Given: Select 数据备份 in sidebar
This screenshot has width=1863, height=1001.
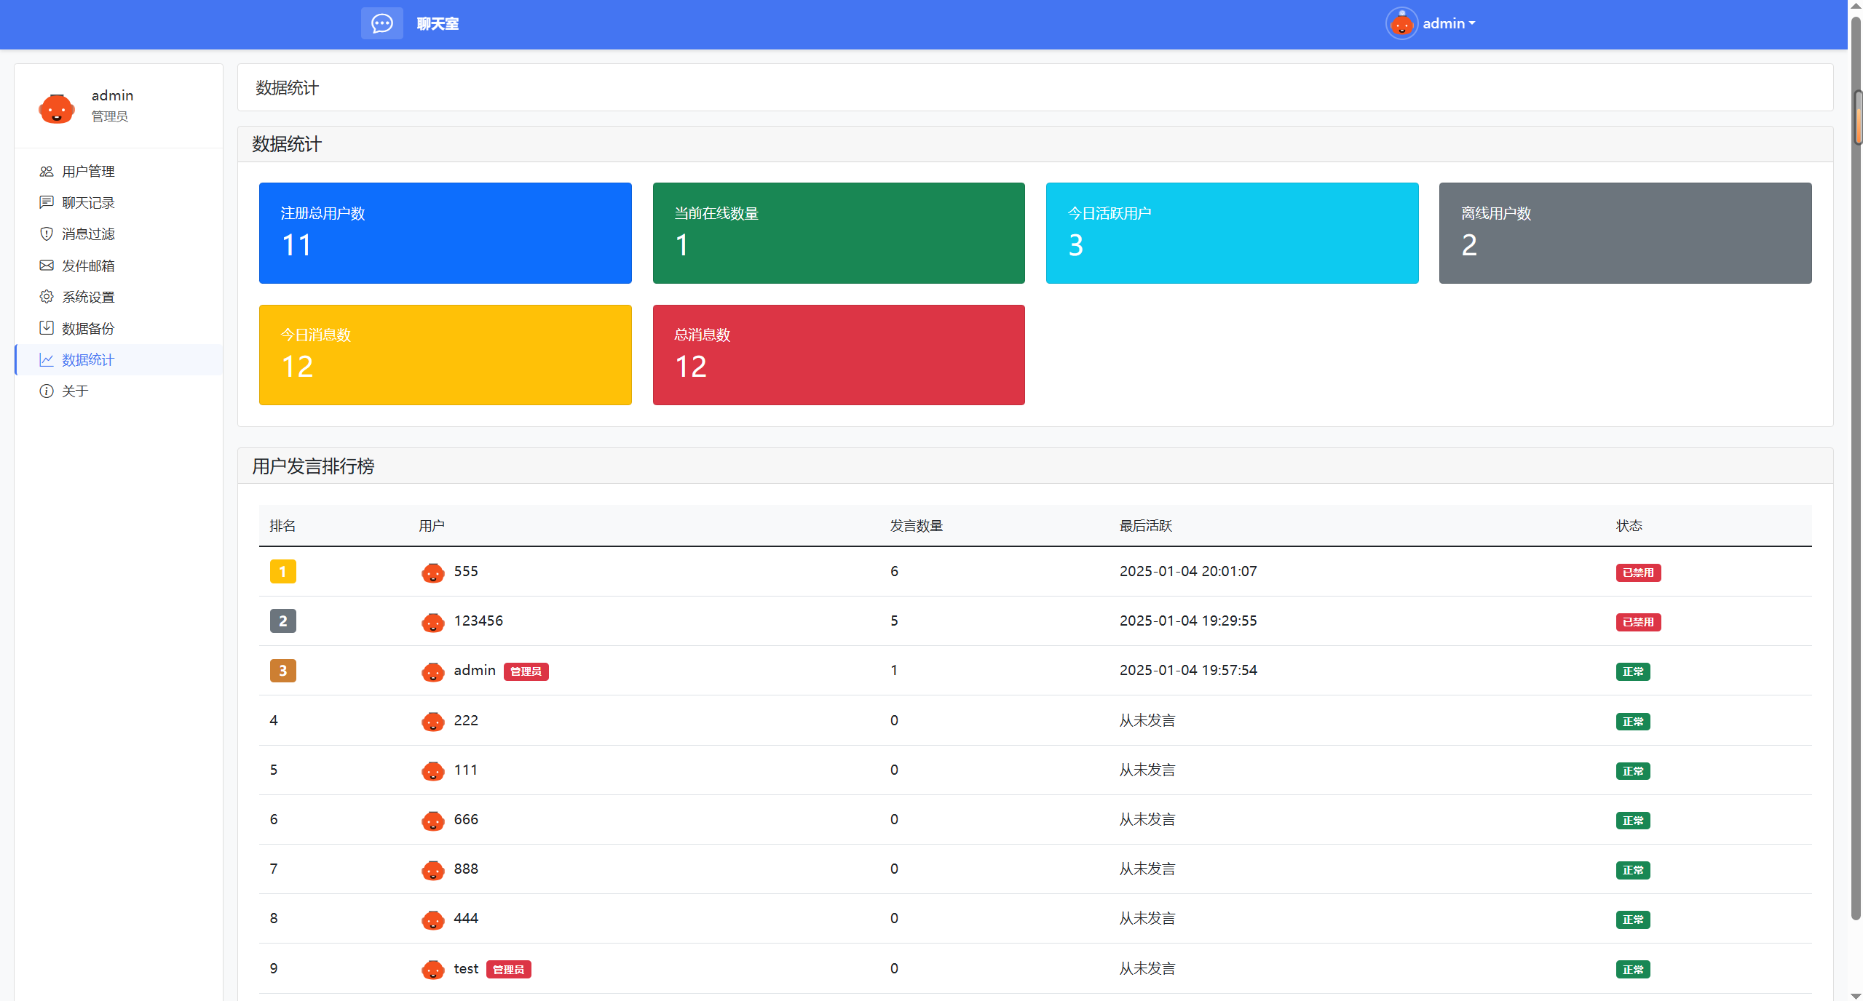Looking at the screenshot, I should tap(88, 328).
